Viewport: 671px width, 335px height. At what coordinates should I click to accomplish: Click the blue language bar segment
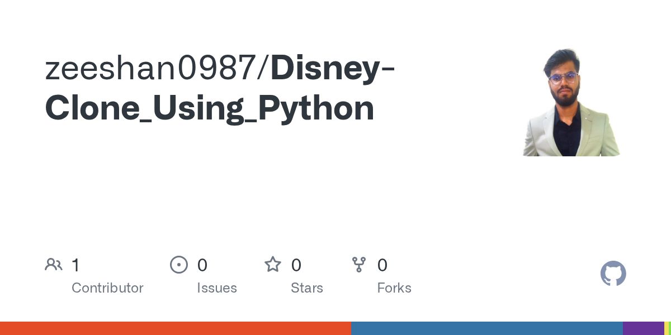tap(487, 328)
